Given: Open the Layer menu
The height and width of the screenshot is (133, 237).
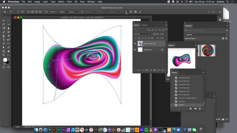Looking at the screenshot, I should [x=45, y=1].
